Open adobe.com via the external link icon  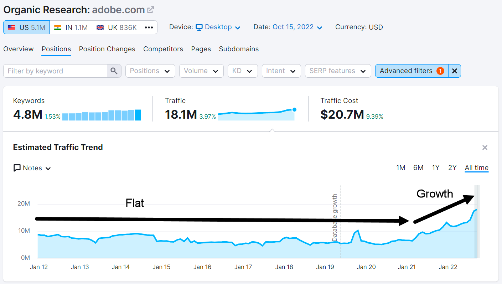click(151, 9)
